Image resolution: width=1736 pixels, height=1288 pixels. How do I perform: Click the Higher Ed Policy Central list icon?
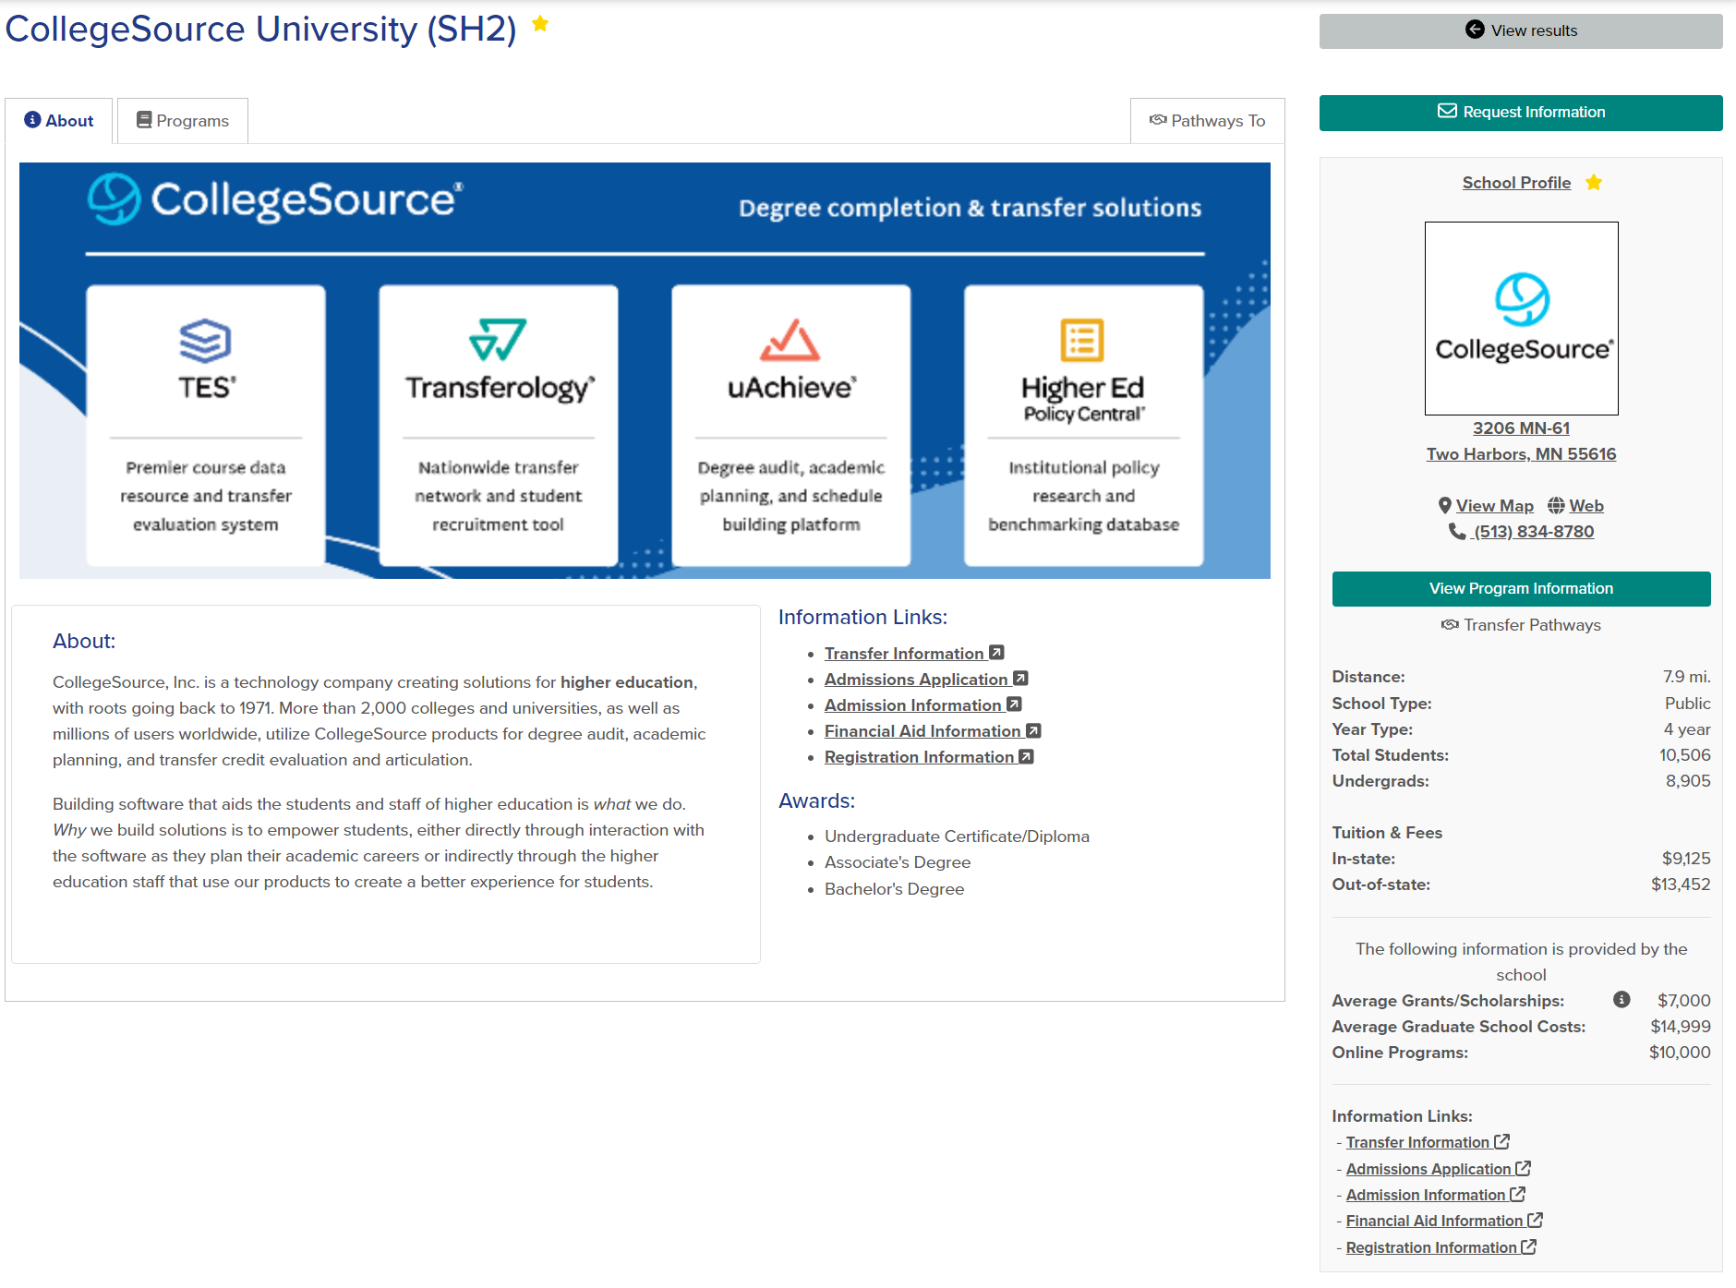point(1082,340)
